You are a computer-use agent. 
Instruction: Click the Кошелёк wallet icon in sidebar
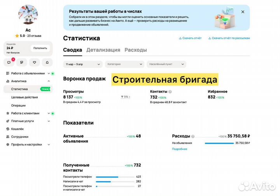pyautogui.click(x=8, y=129)
